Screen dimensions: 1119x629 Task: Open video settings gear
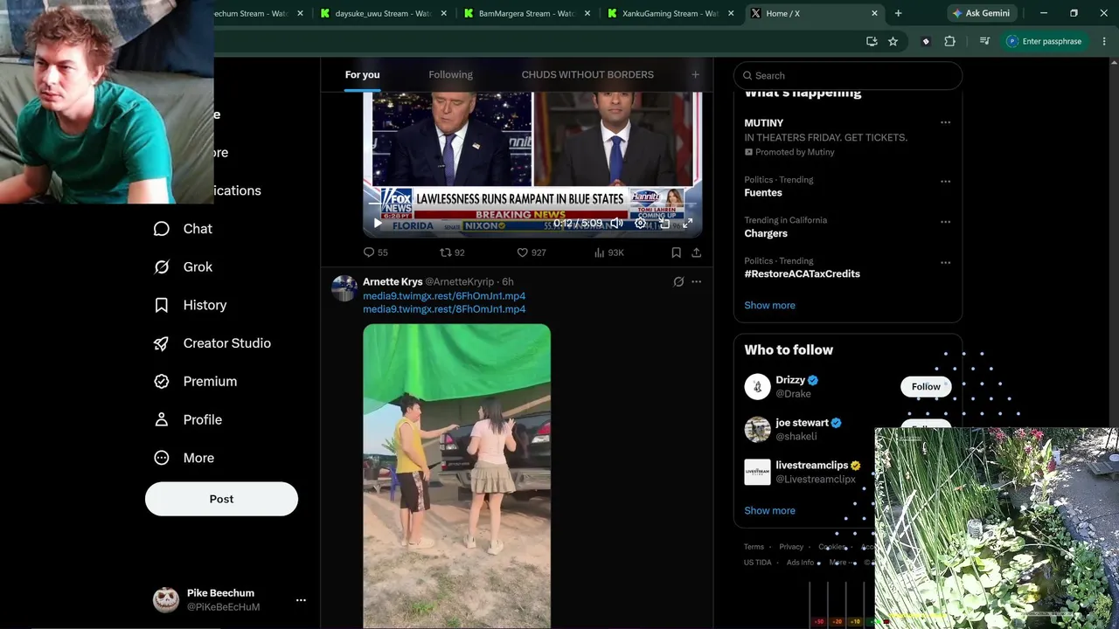[x=640, y=224]
